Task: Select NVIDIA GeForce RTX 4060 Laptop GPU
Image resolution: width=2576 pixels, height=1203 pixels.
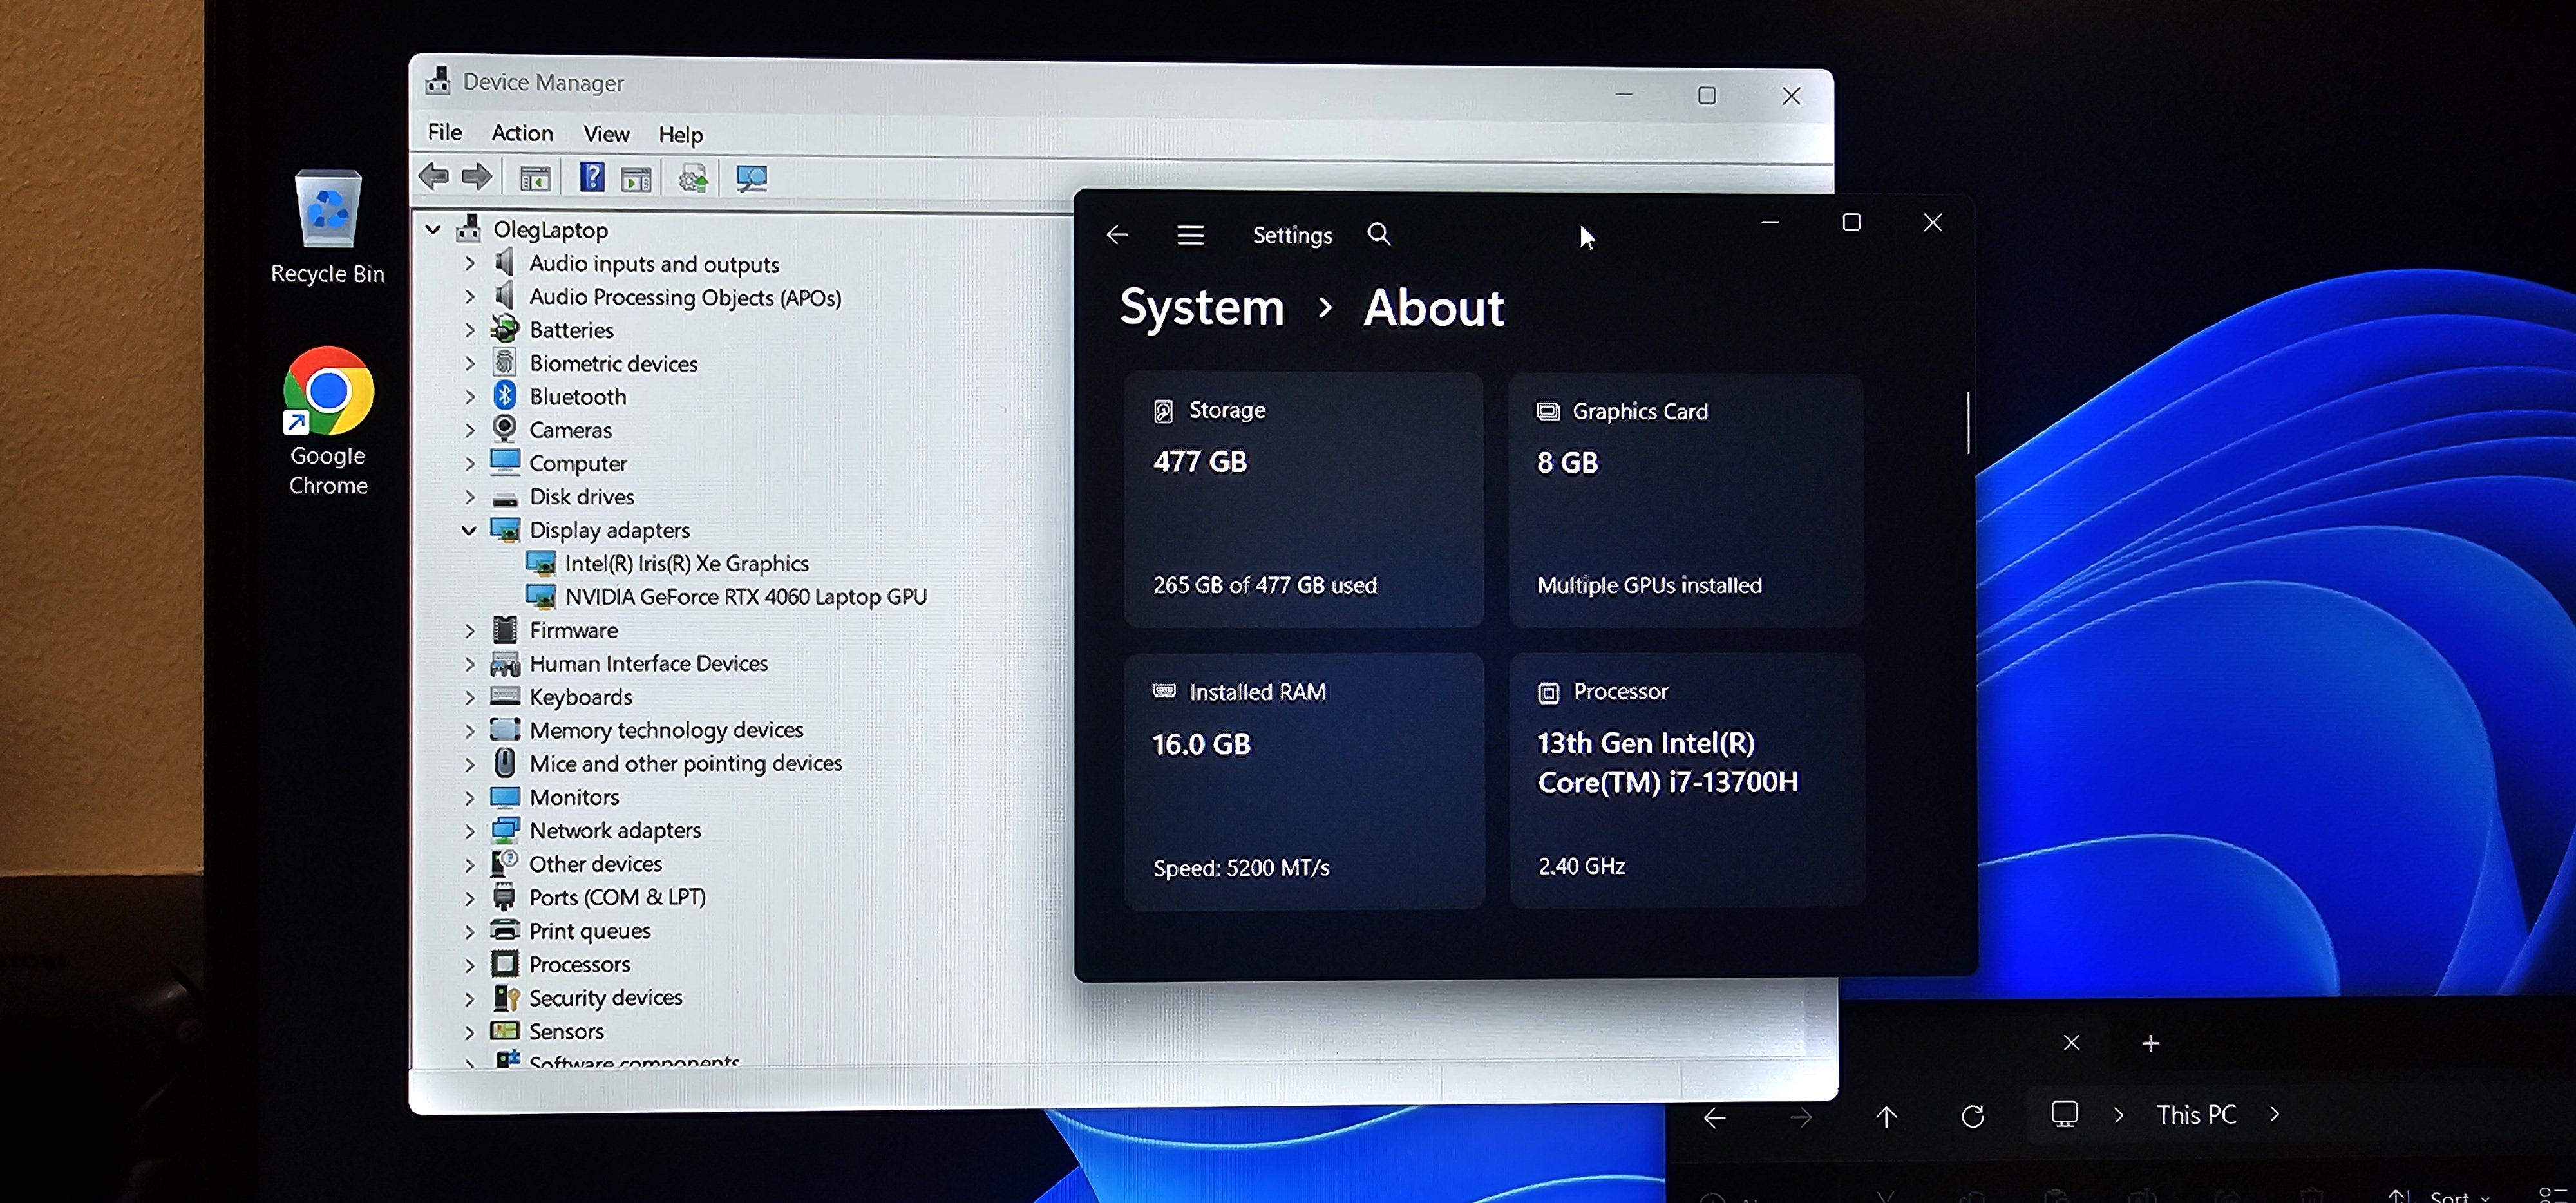Action: (745, 597)
